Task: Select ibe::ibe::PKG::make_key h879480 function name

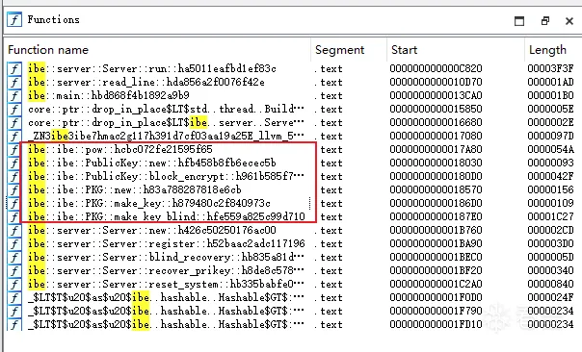Action: [x=148, y=204]
